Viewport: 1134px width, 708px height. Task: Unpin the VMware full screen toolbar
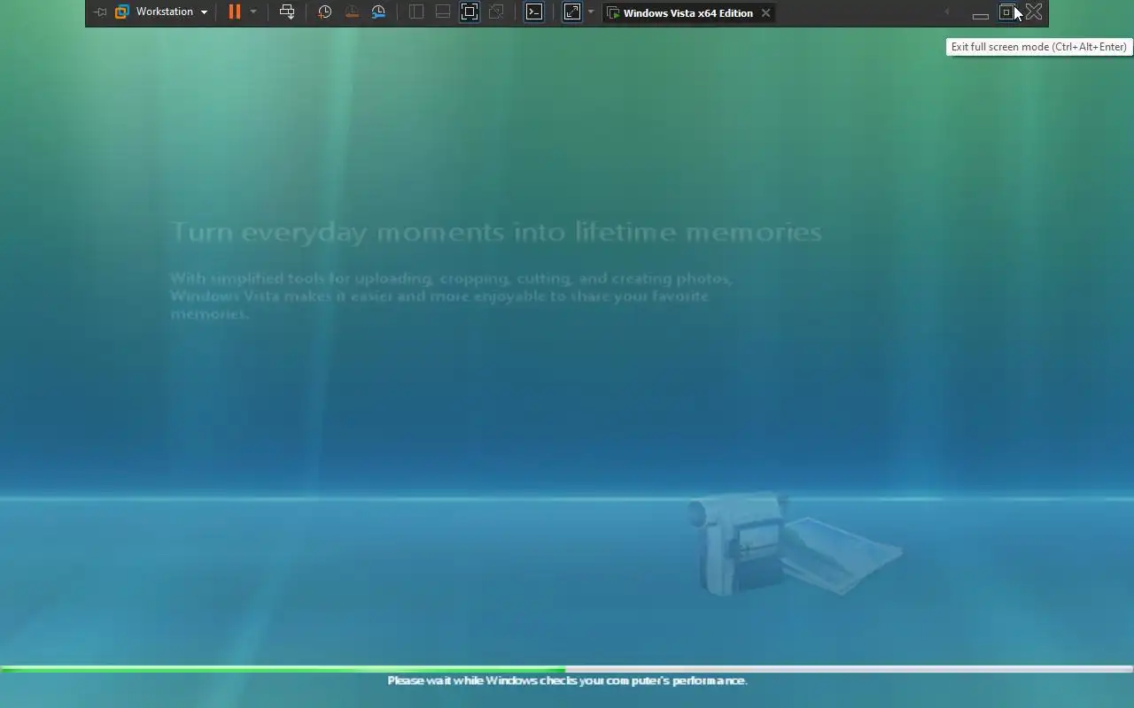coord(100,12)
